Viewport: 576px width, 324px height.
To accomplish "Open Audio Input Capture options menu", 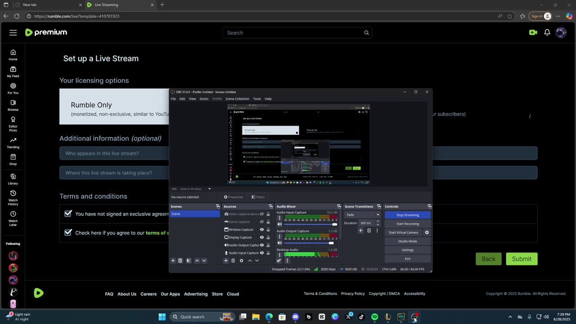I will pyautogui.click(x=279, y=218).
